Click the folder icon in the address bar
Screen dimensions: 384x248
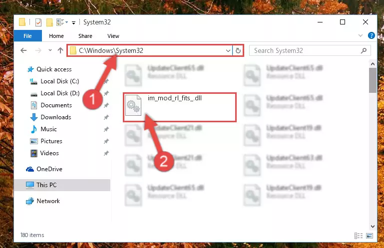73,51
